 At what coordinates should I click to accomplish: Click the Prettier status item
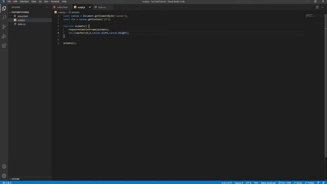coord(310,183)
